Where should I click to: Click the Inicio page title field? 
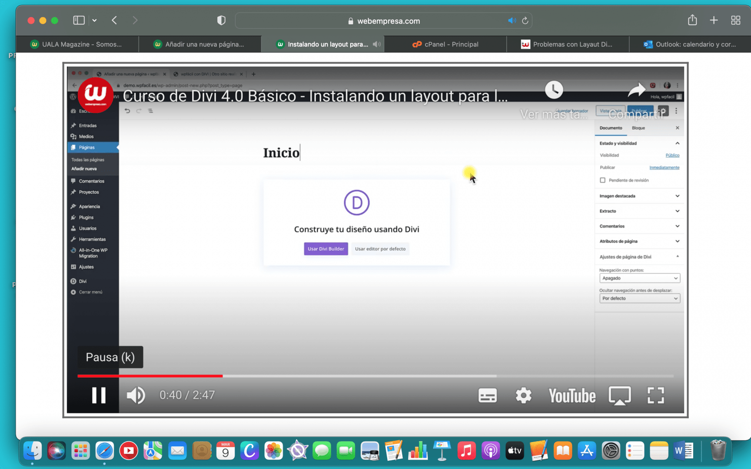(x=281, y=153)
